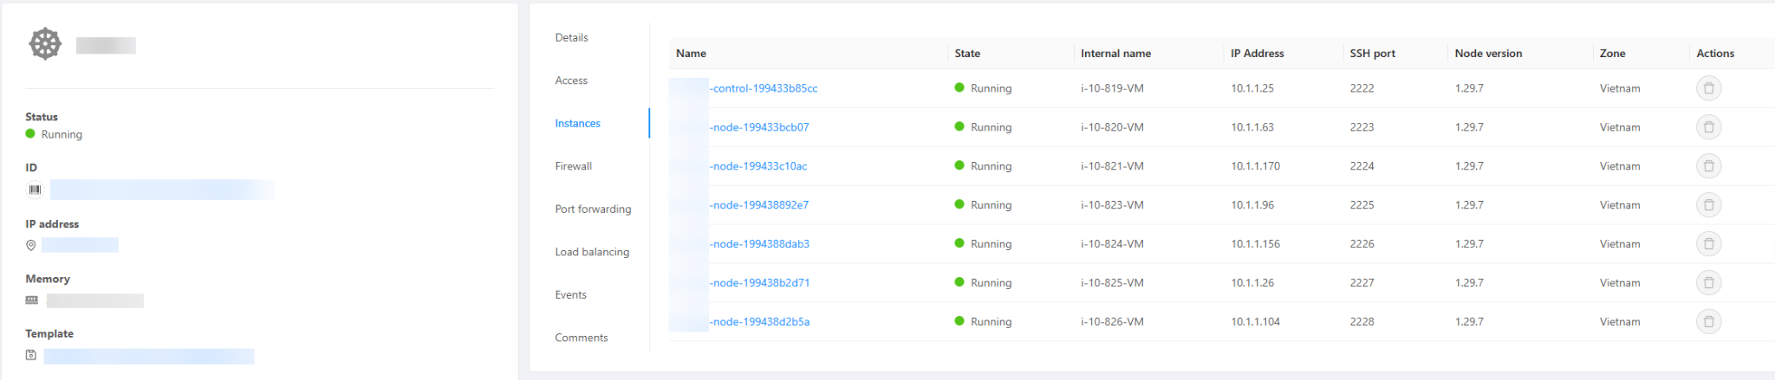Viewport: 1775px width, 380px height.
Task: View the Events tab
Action: [570, 295]
